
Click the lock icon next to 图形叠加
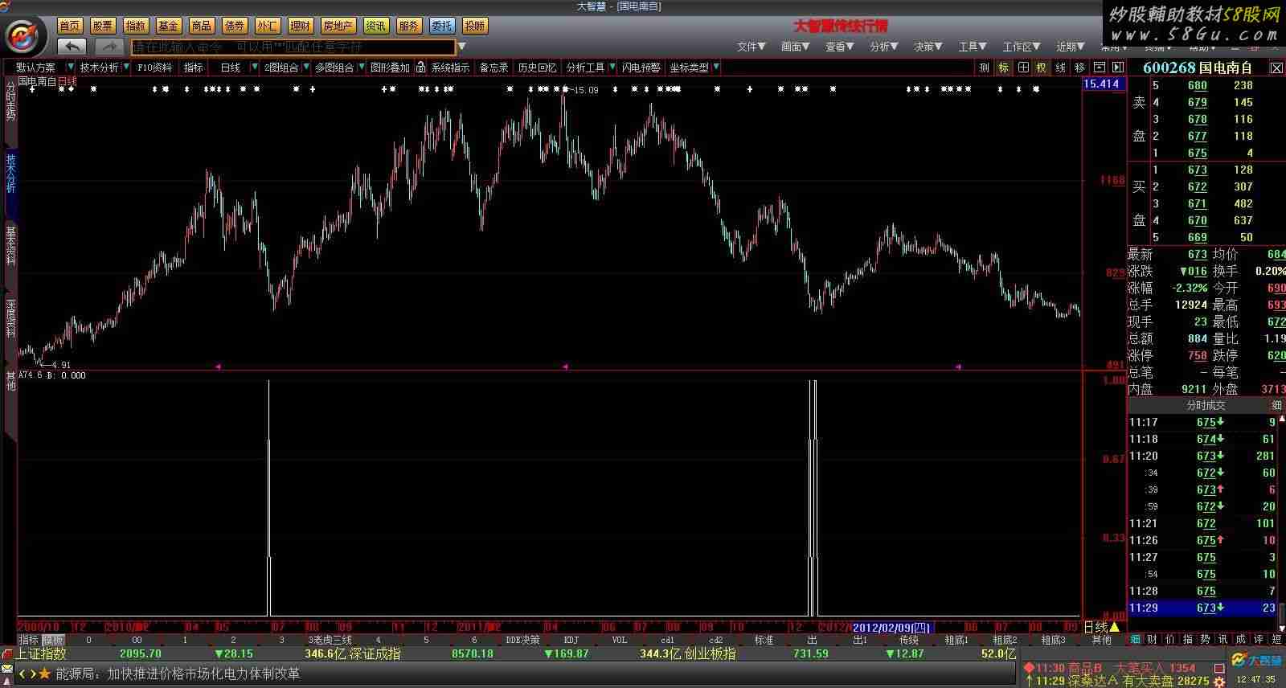pos(420,68)
